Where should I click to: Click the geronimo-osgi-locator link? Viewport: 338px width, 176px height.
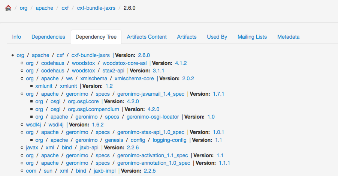154,117
